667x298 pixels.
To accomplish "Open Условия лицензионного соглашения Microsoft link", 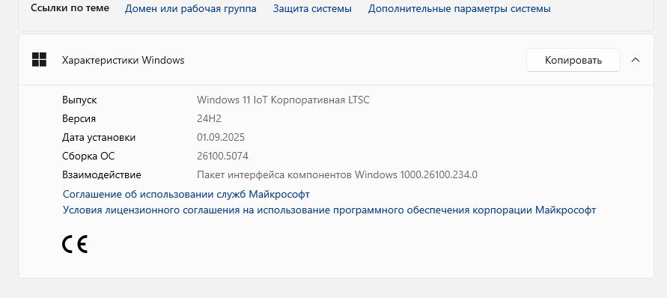I will (x=329, y=210).
